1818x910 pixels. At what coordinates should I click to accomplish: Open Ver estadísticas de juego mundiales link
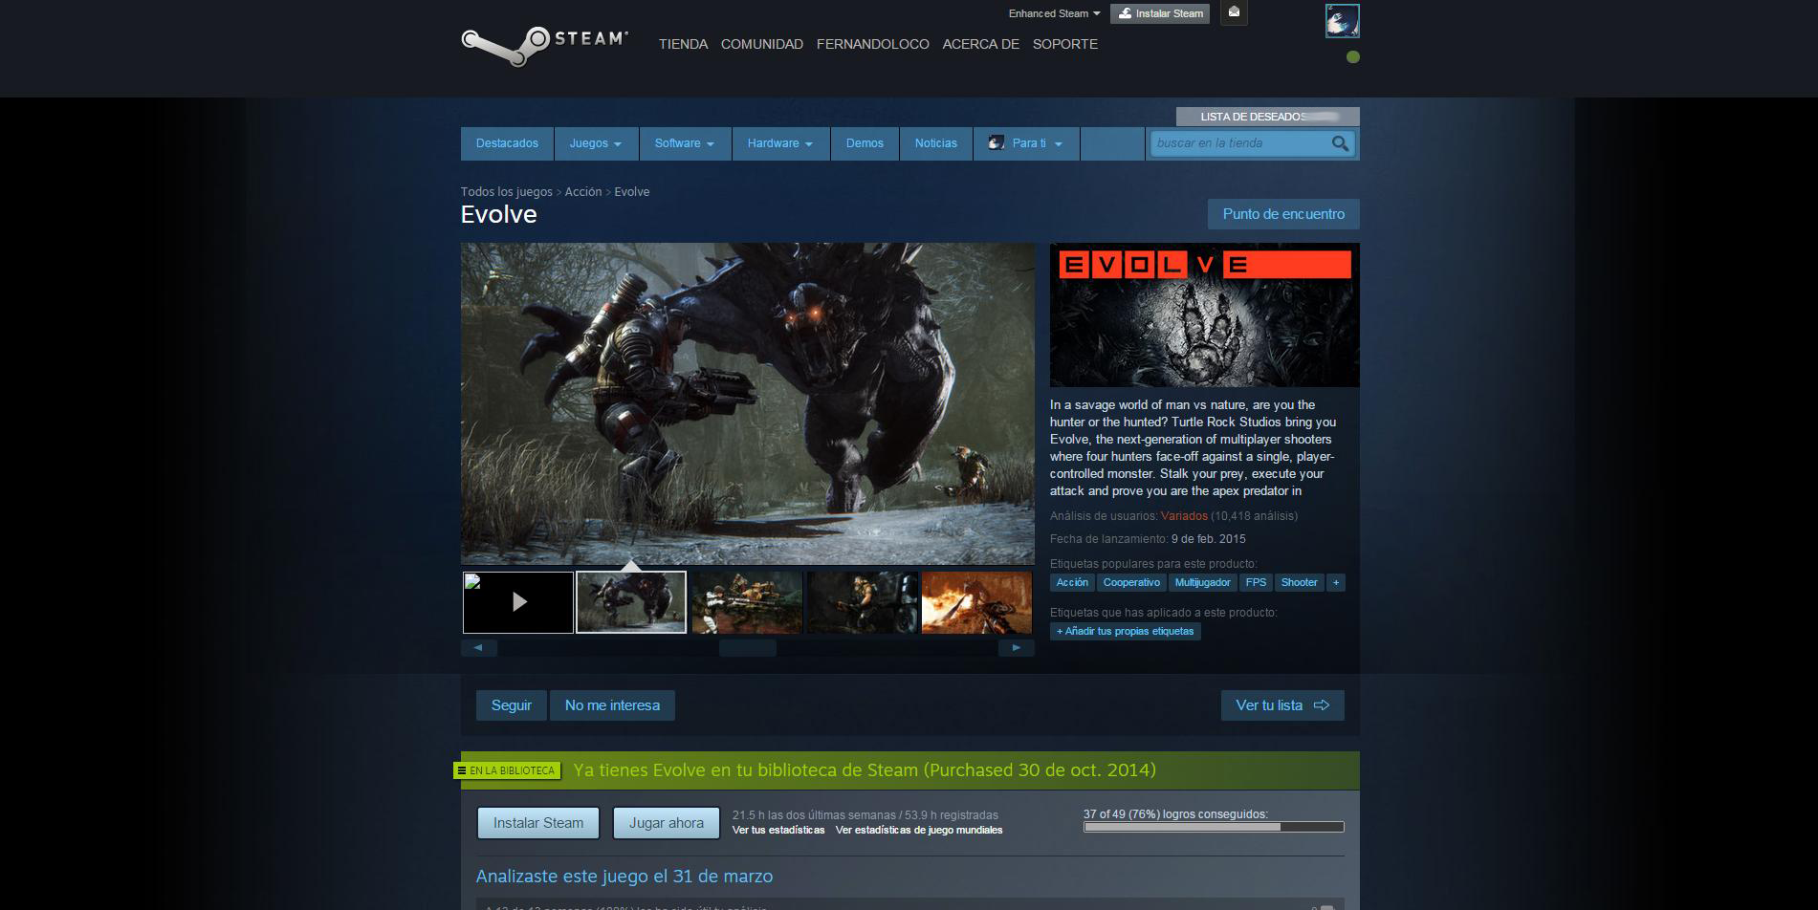(919, 831)
